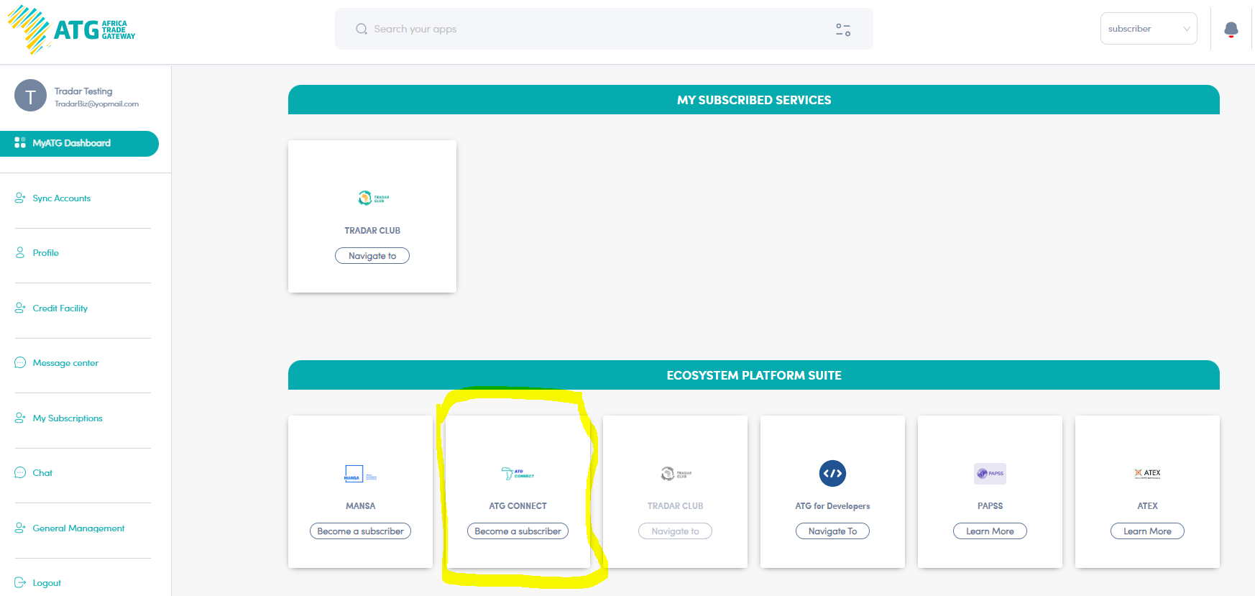Click the ATG Connect logo
This screenshot has width=1255, height=596.
518,474
